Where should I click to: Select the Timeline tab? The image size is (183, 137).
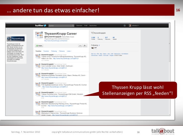[x=38, y=51]
